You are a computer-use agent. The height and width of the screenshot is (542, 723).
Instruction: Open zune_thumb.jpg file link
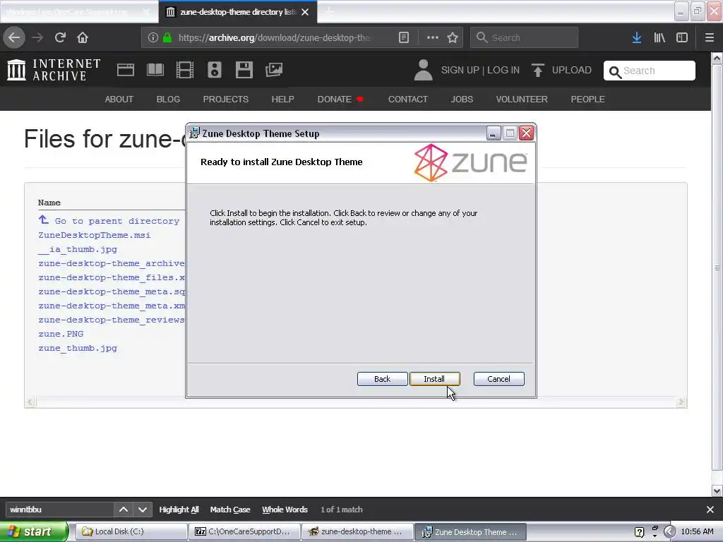tap(78, 348)
